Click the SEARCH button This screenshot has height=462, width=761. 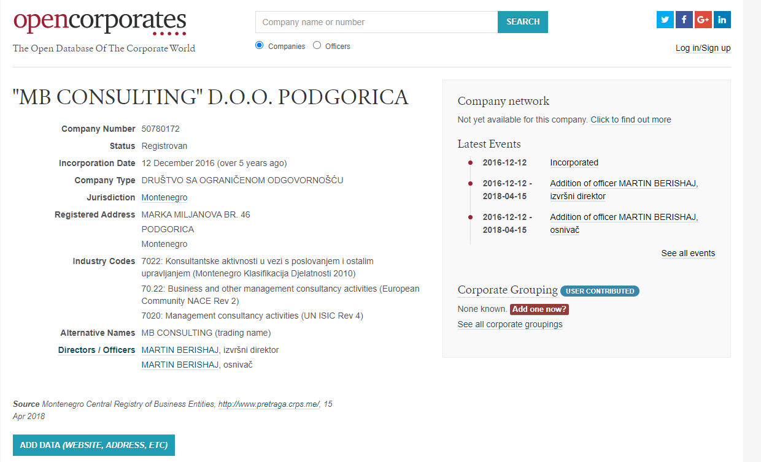coord(523,22)
